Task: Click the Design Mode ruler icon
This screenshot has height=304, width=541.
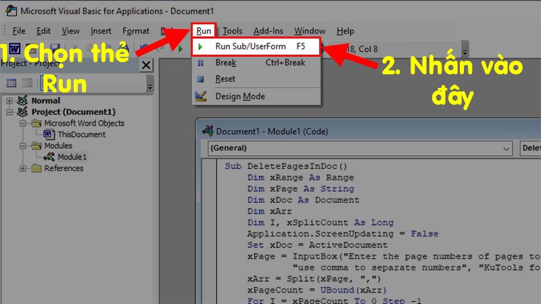Action: (x=200, y=96)
